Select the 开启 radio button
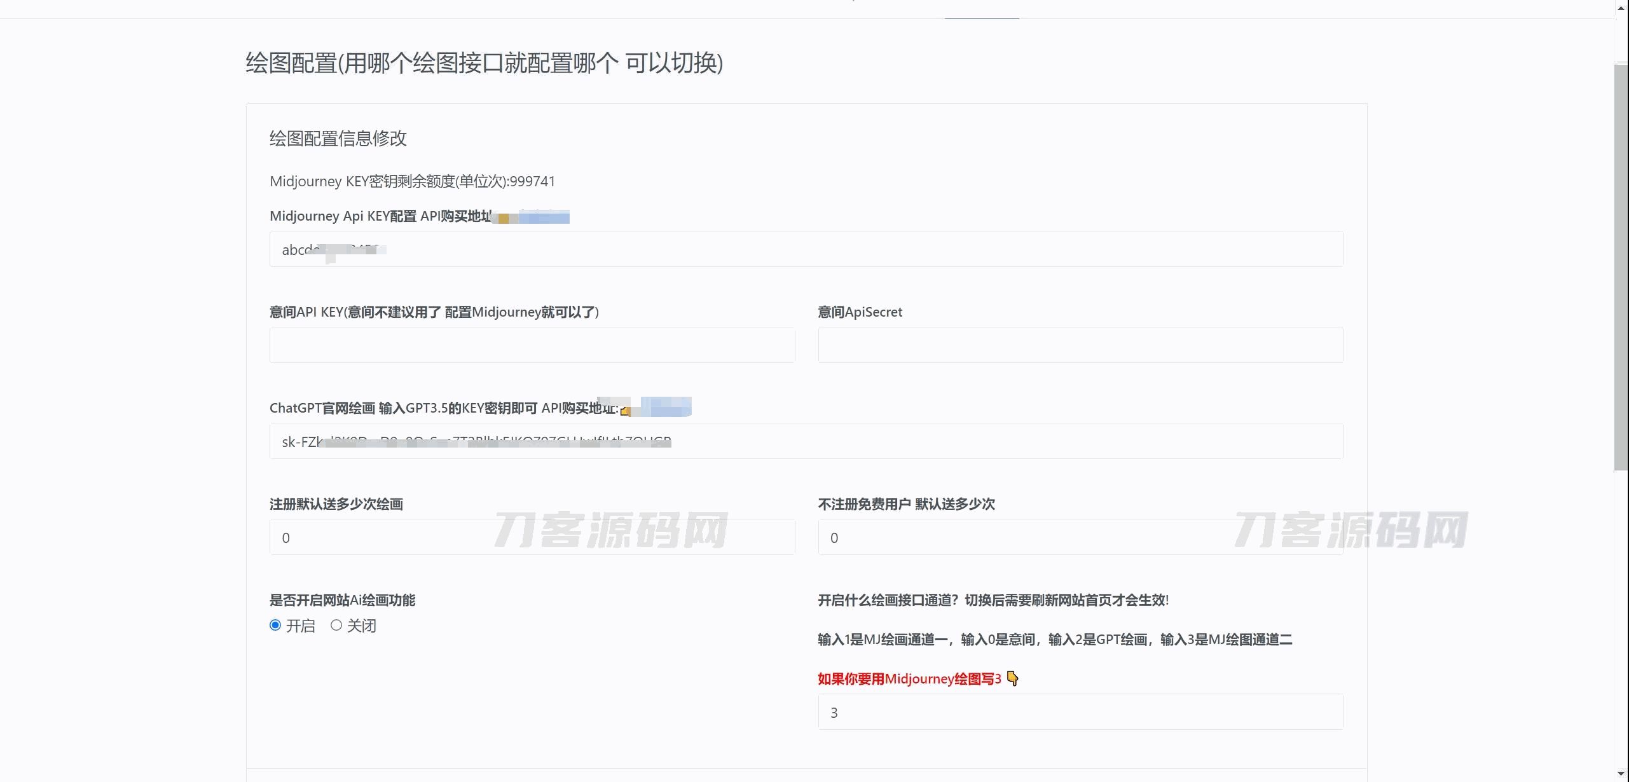Viewport: 1629px width, 782px height. (275, 626)
